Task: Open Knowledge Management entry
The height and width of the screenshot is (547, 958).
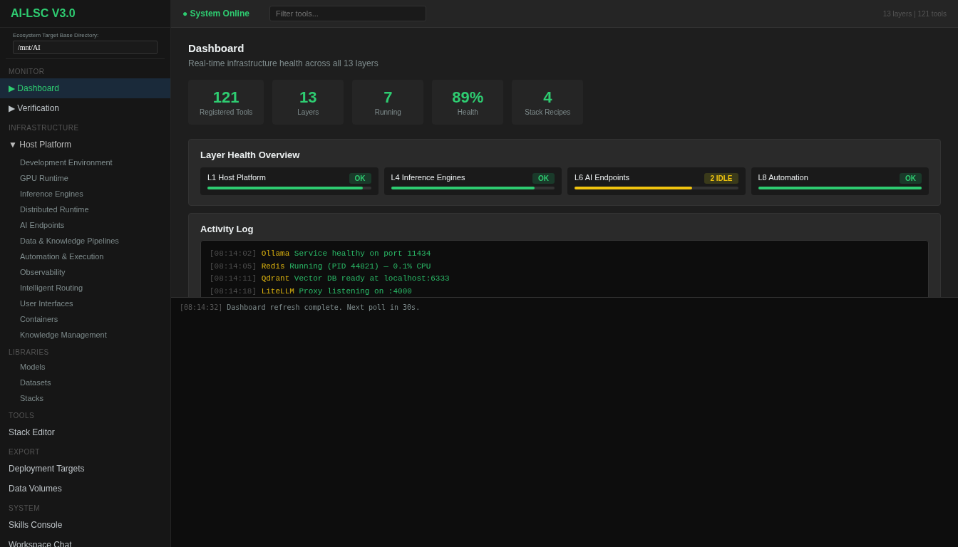Action: (x=85, y=335)
